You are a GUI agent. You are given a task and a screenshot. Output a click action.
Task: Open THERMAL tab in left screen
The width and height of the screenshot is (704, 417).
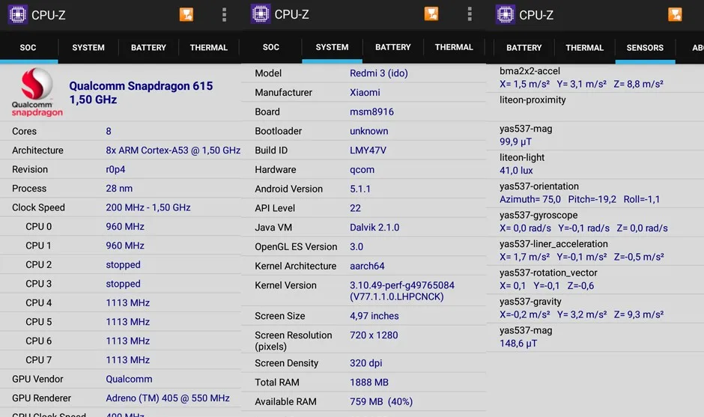coord(208,48)
